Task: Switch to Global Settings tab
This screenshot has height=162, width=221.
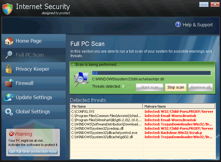Action: pyautogui.click(x=33, y=112)
